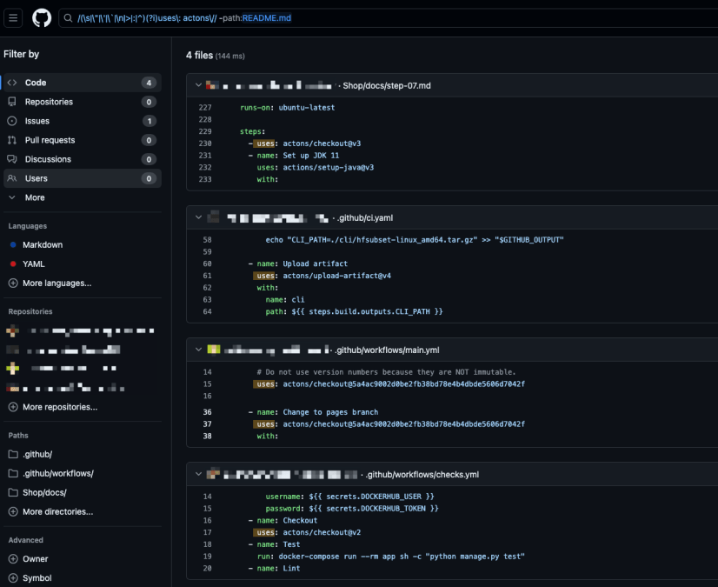Open the .github/workflows/main.yml file link

[387, 350]
